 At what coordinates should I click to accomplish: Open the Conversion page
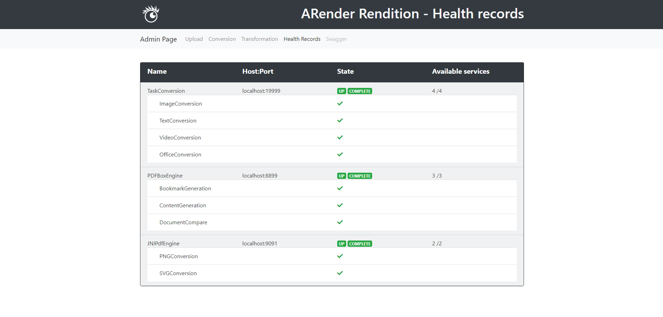pos(222,39)
